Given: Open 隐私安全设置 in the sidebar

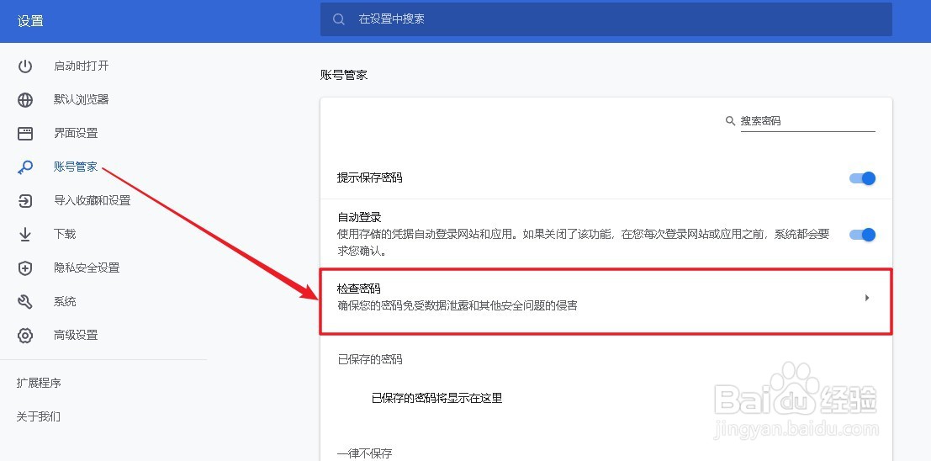Looking at the screenshot, I should (87, 268).
